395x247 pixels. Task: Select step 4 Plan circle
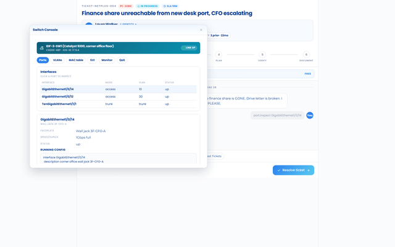[218, 54]
